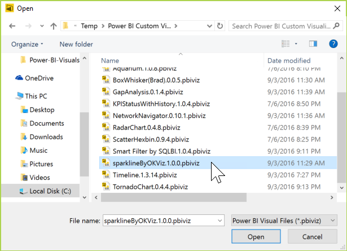Click the file list scroll up arrow
347x251 pixels.
pos(341,58)
